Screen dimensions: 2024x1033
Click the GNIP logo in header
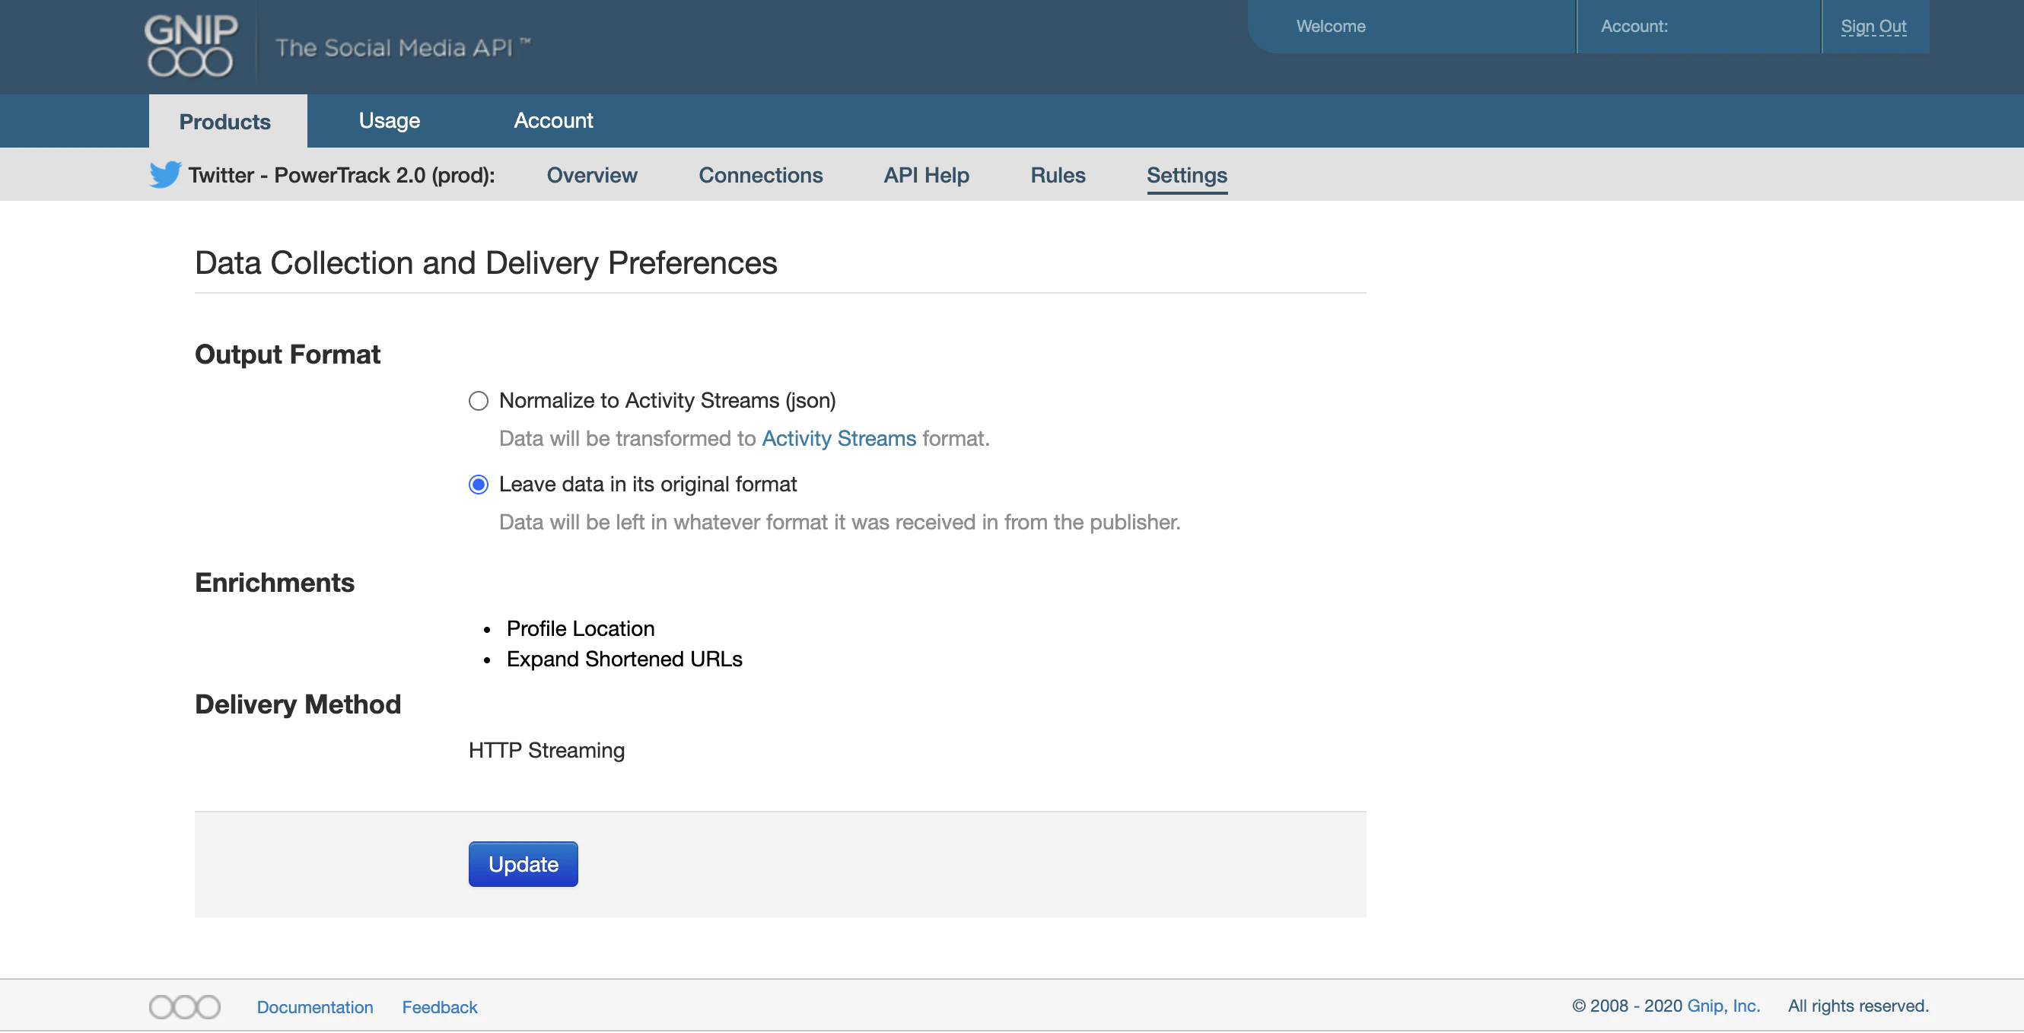point(190,46)
